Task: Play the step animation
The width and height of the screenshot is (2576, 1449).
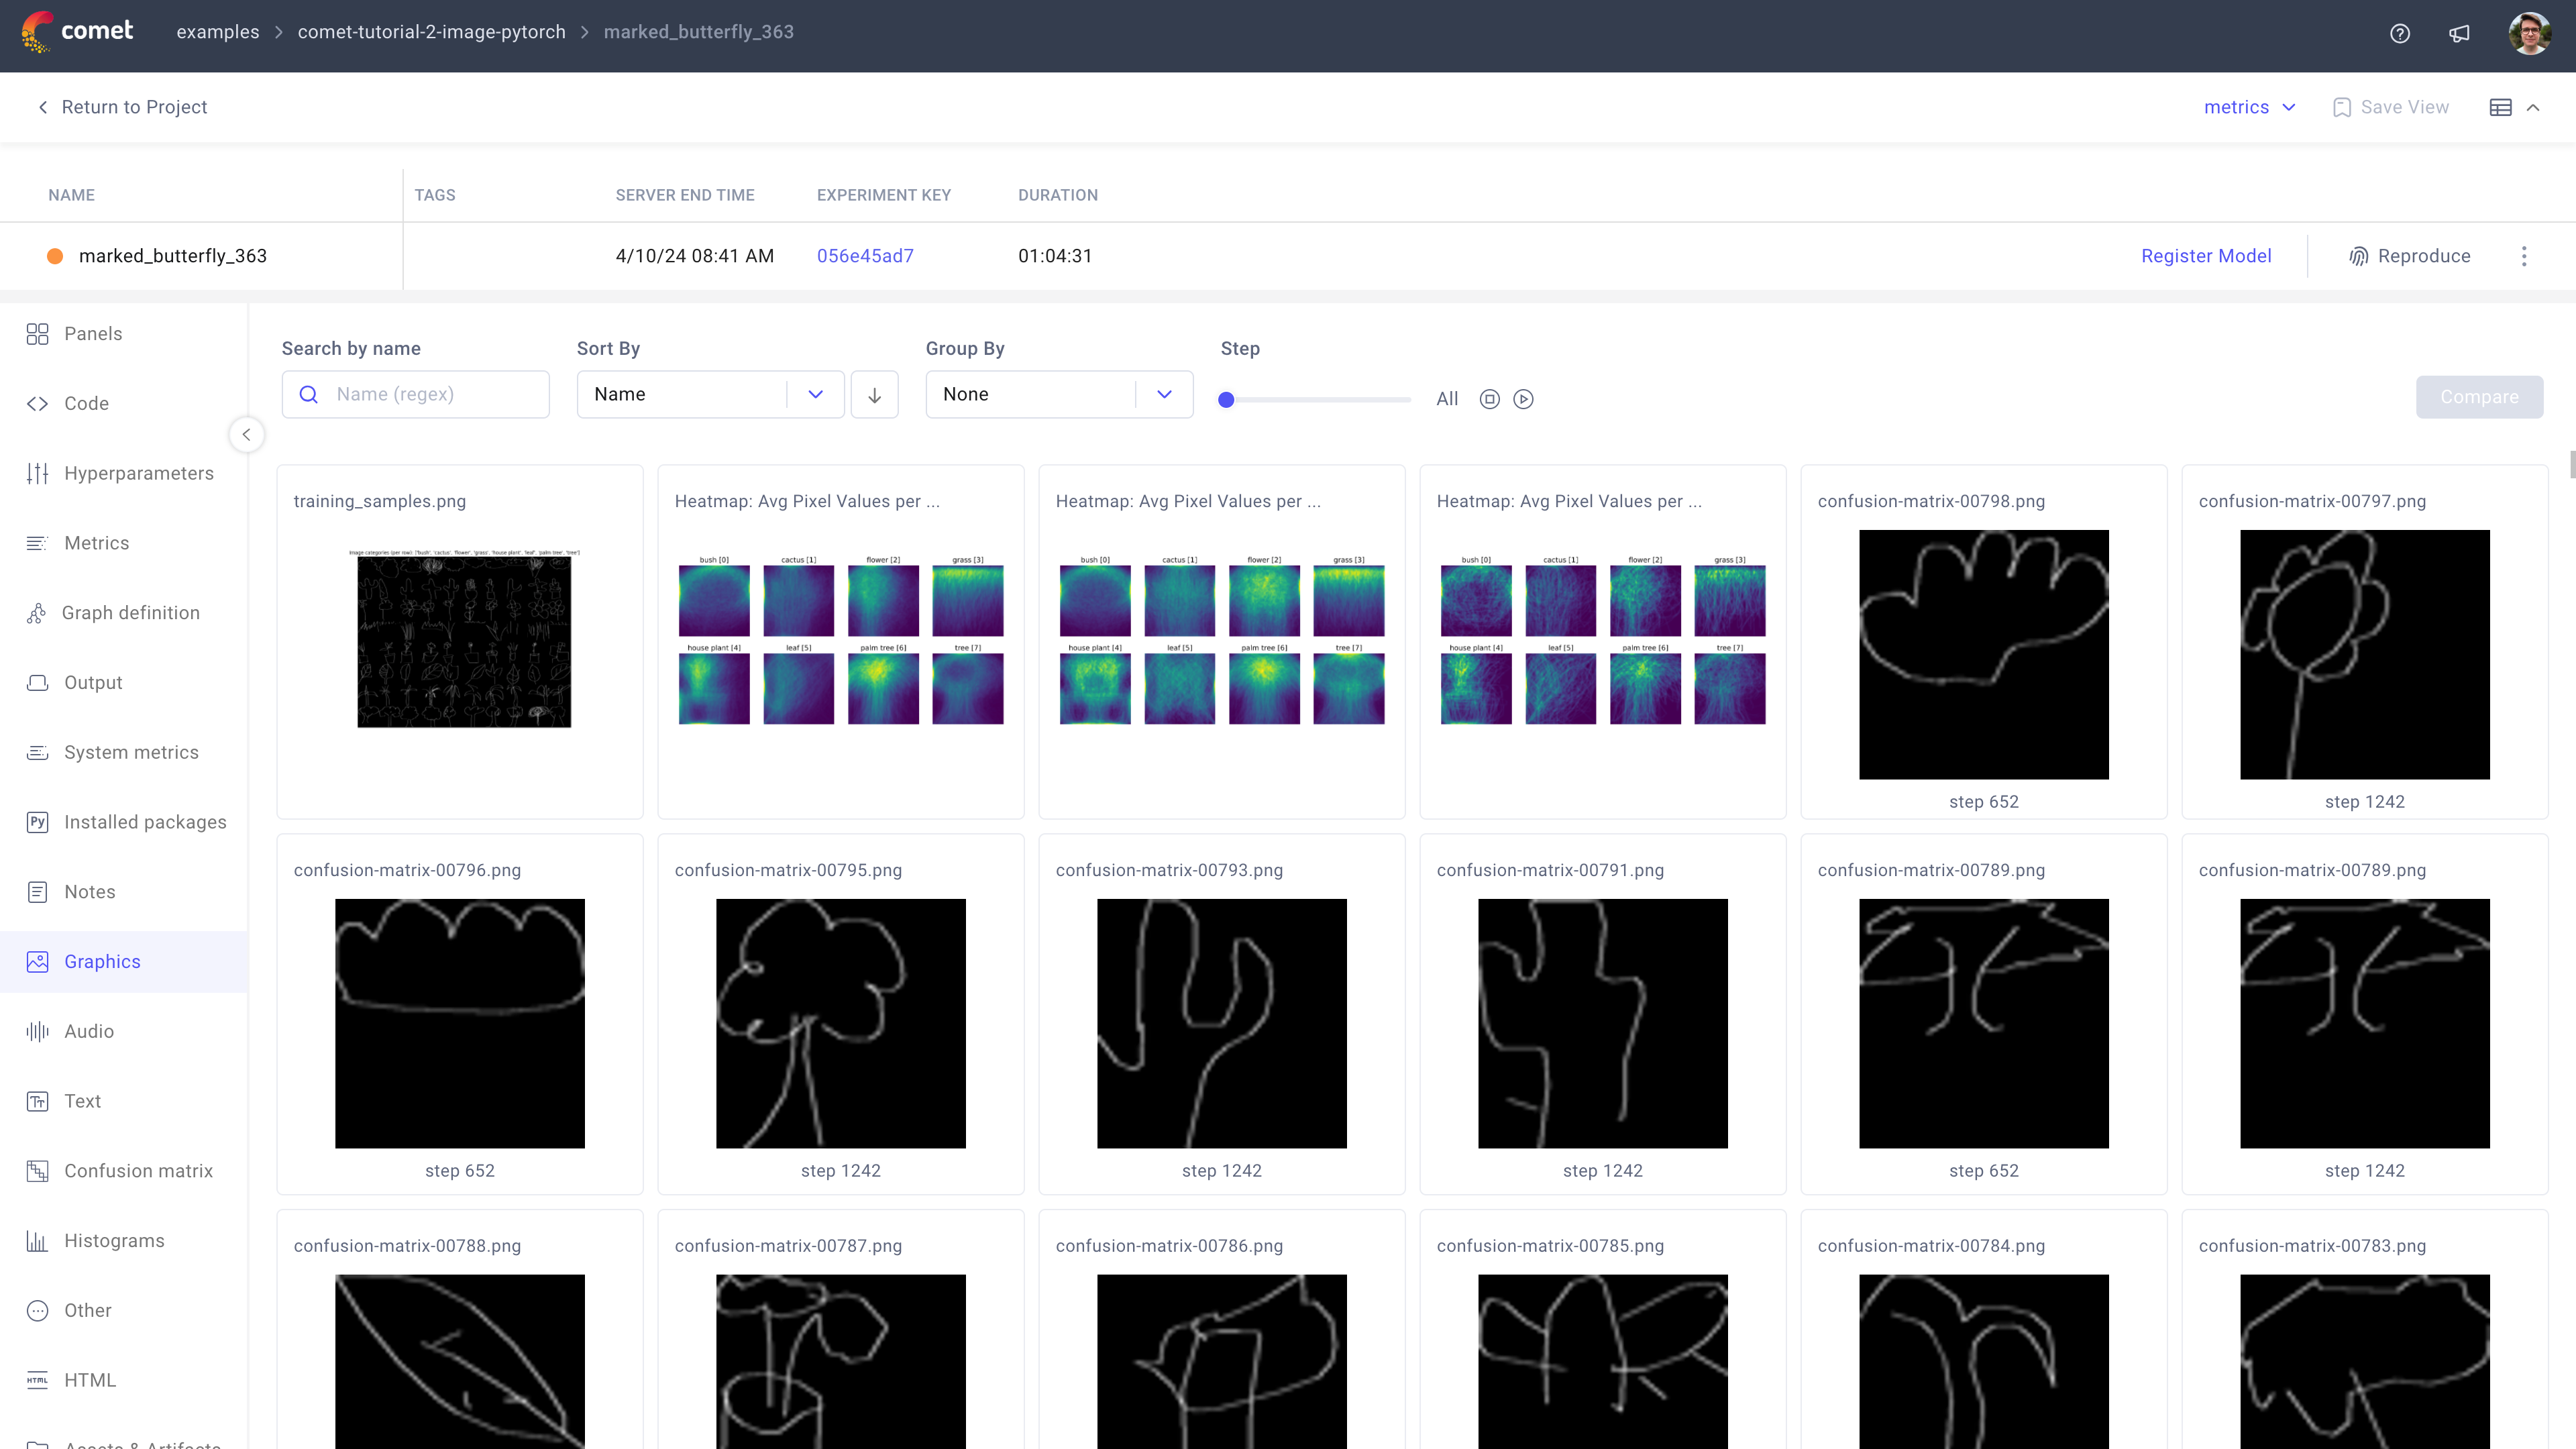Action: pos(1523,399)
